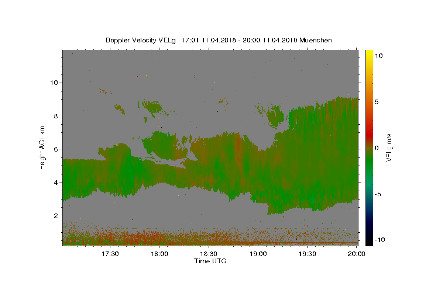
Task: Click the height axis label '4'
Action: point(55,183)
